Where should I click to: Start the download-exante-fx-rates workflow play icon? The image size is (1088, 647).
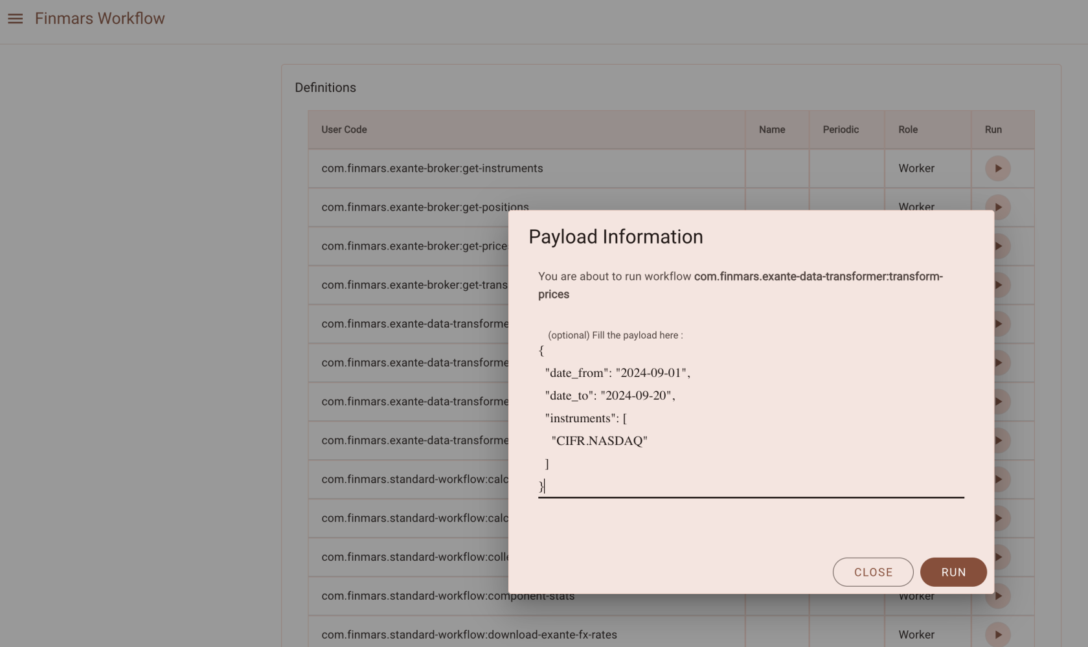[997, 635]
